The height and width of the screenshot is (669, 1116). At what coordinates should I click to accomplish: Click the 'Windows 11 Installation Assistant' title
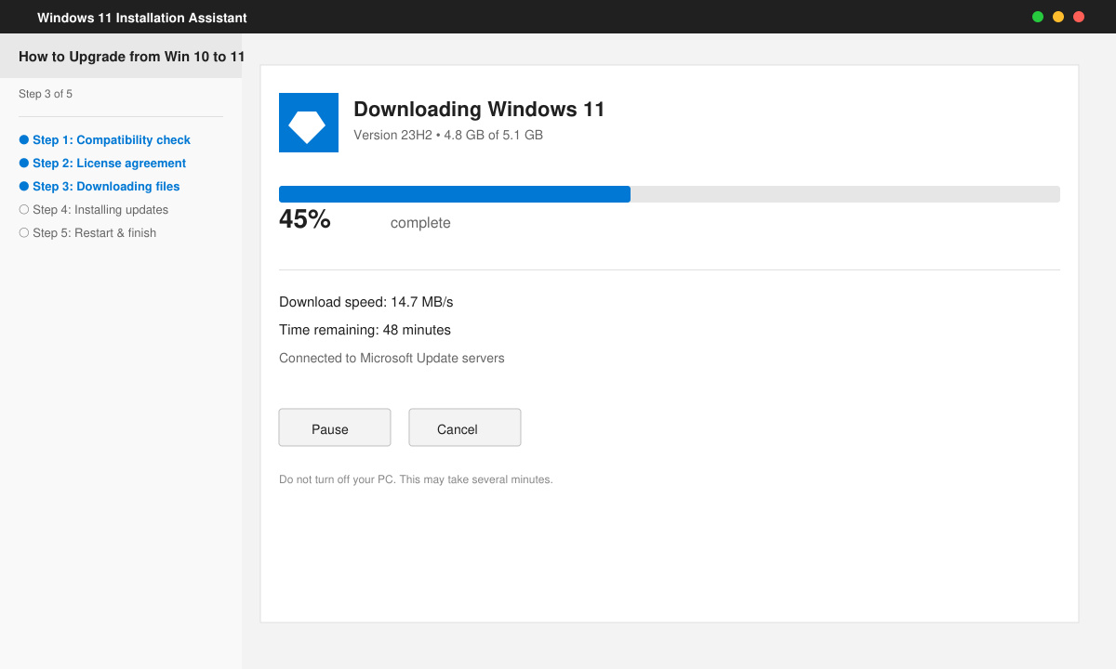point(142,18)
